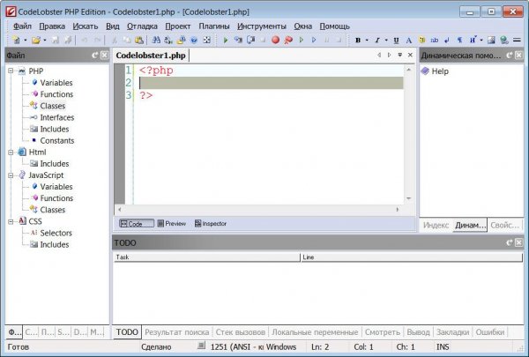Apply Bold formatting with the B icon
Image resolution: width=529 pixels, height=357 pixels.
[x=358, y=41]
